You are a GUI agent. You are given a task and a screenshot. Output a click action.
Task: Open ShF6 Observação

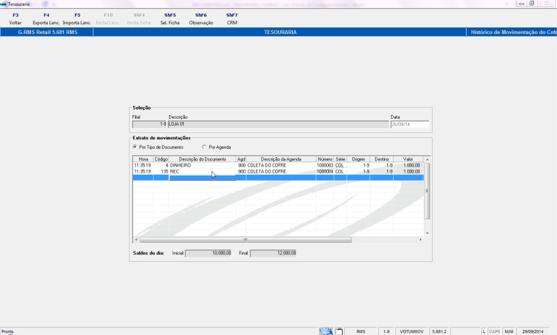pos(201,19)
